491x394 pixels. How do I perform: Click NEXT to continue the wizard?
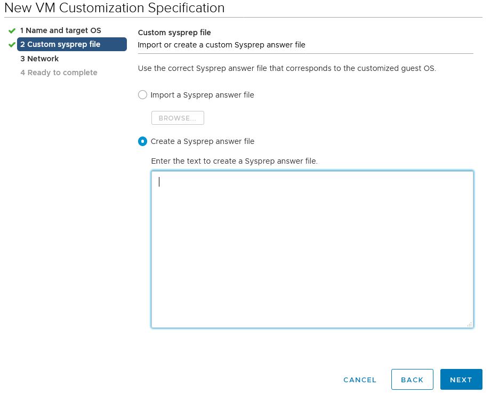[x=461, y=380]
